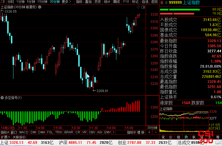Switch indicator to CR
This screenshot has height=146, width=222.
(x=78, y=132)
